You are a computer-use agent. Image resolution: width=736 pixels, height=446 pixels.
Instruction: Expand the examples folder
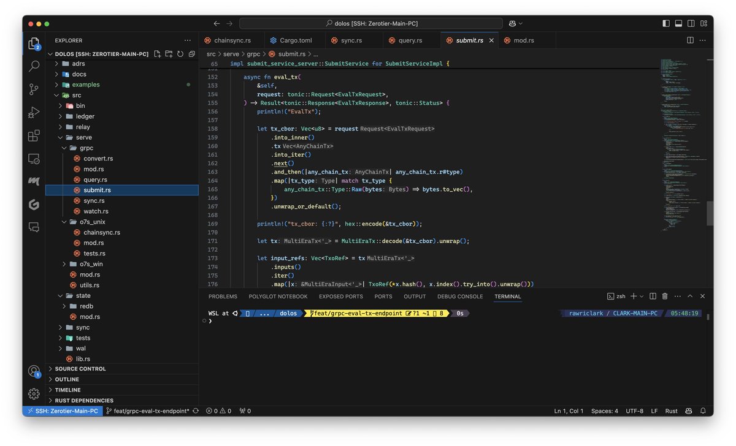[x=122, y=85]
